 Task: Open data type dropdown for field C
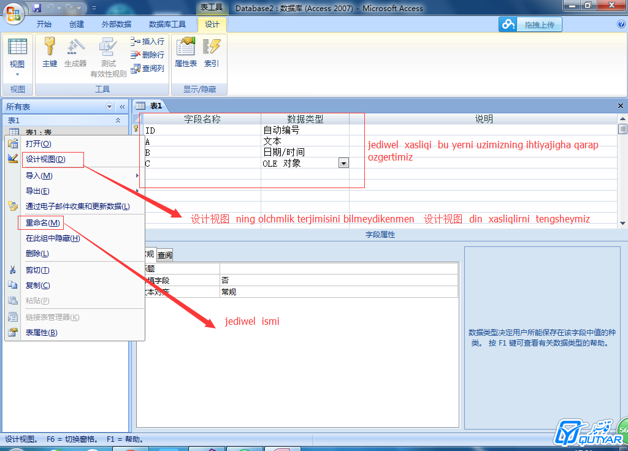point(343,163)
